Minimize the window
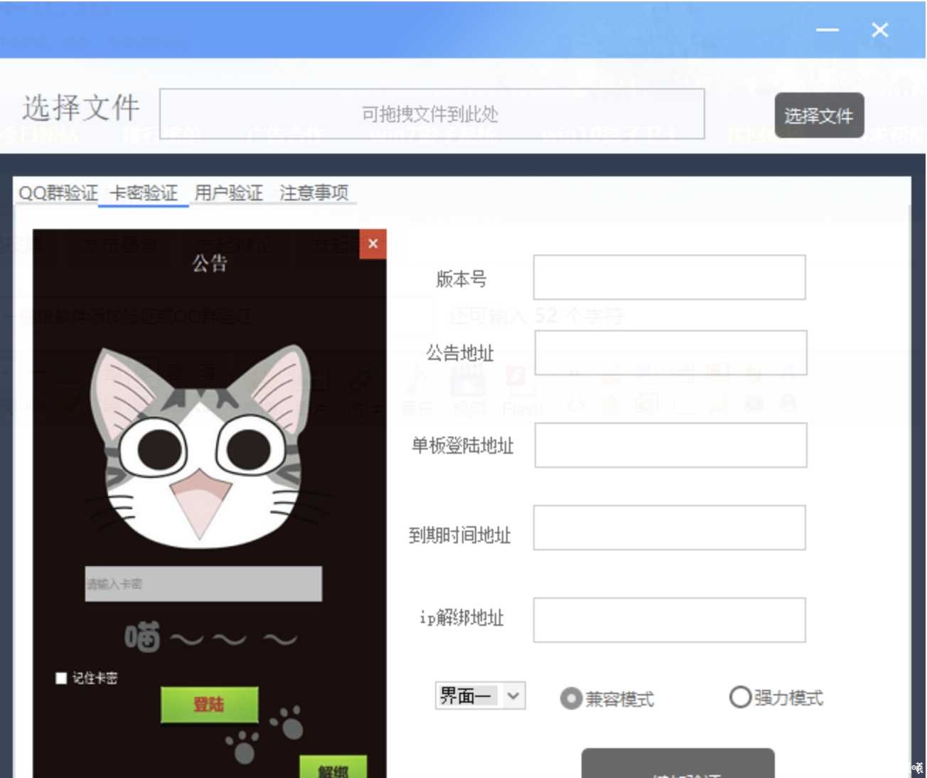Viewport: 927px width, 778px height. coord(827,30)
